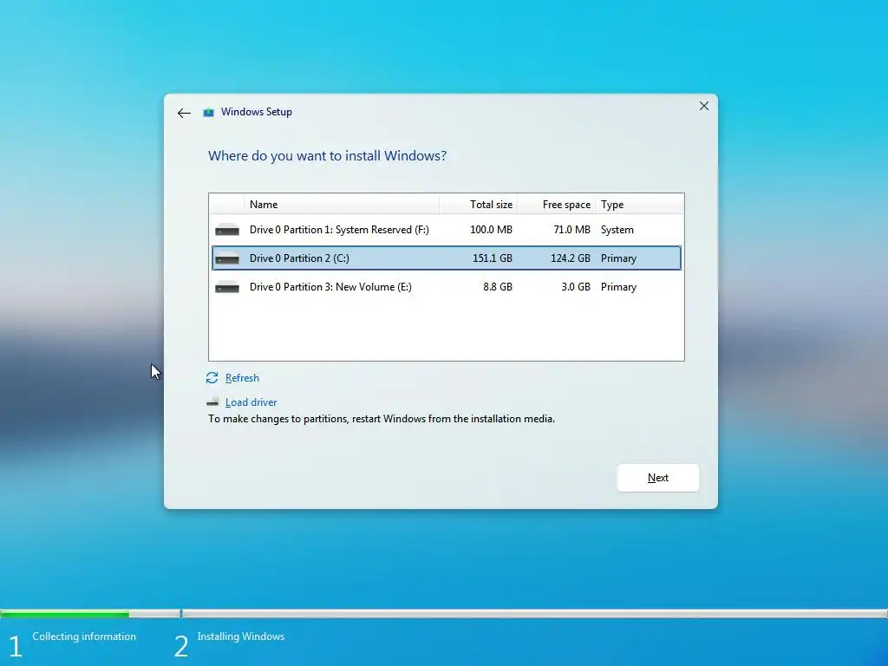Select Drive 0 Partition 3: New Volume (E:)
The height and width of the screenshot is (666, 888).
pos(447,287)
